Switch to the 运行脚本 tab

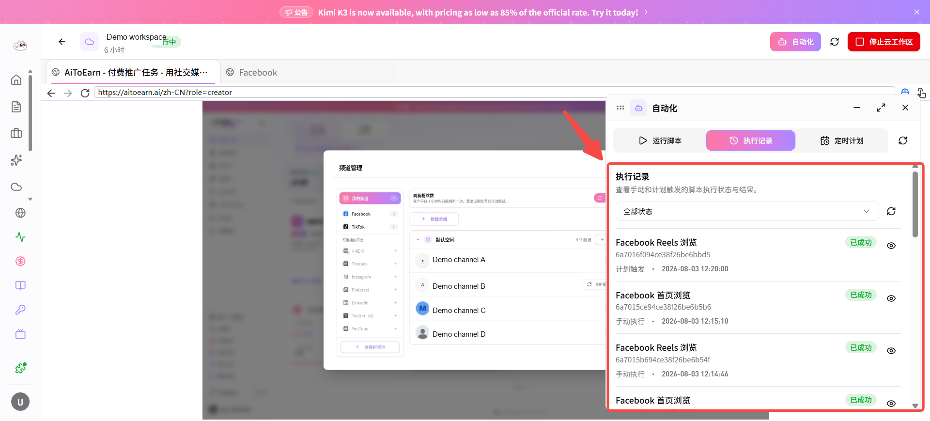(x=660, y=140)
